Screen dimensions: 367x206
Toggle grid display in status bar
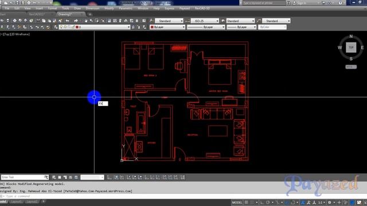point(246,203)
